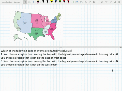This screenshot has width=122, height=91.
Task: Click text line starting 'B: You choose a region'
Action: point(59,61)
